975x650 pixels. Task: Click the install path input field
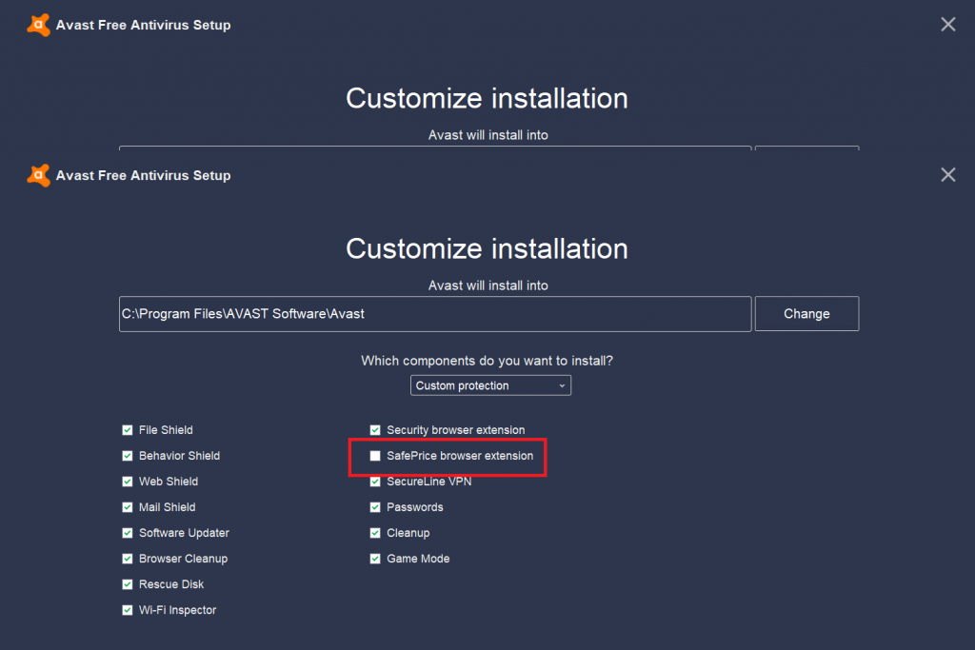pos(435,314)
